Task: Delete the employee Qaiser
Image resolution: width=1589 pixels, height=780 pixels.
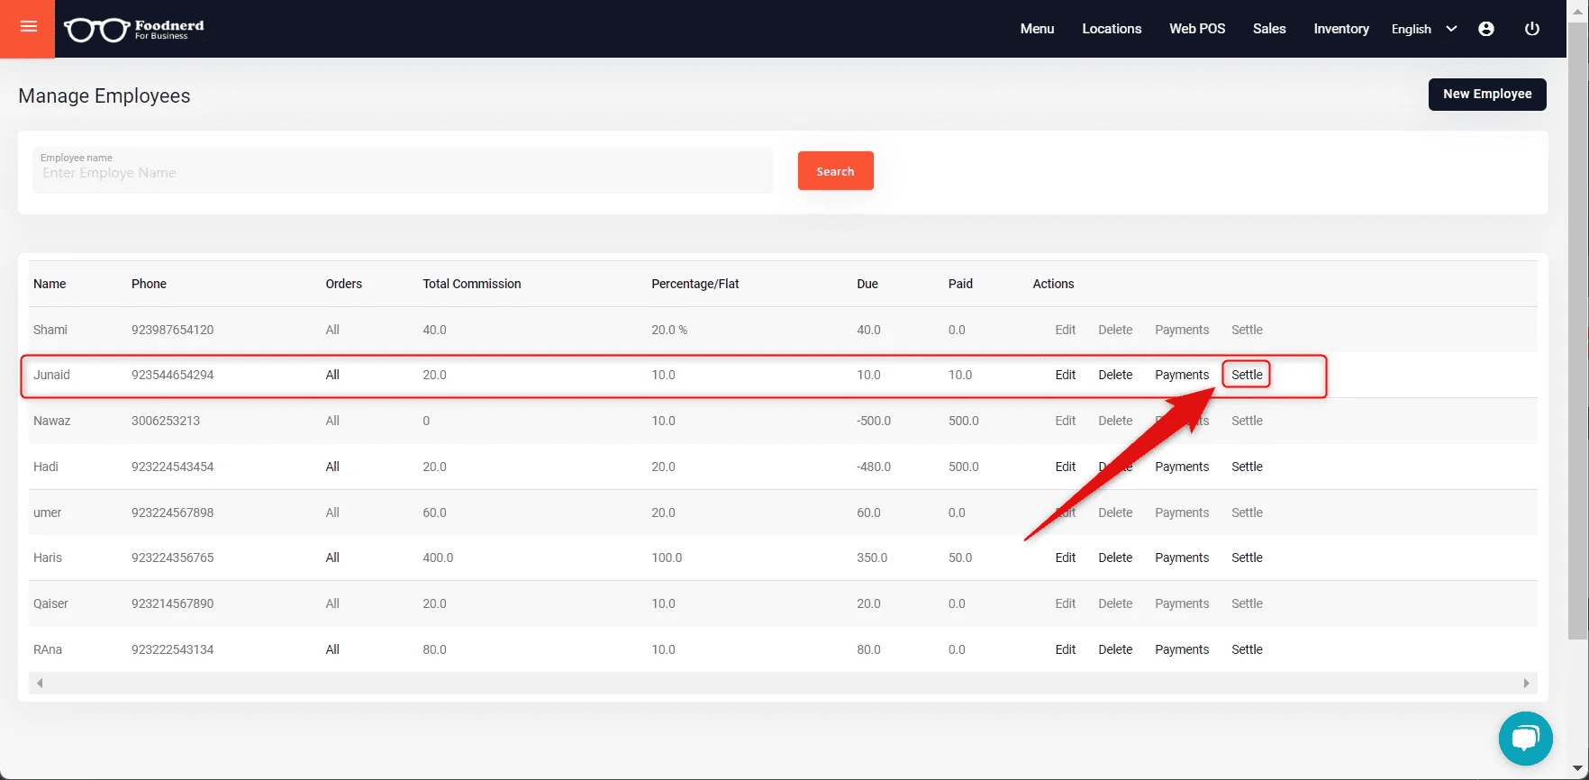Action: (1115, 603)
